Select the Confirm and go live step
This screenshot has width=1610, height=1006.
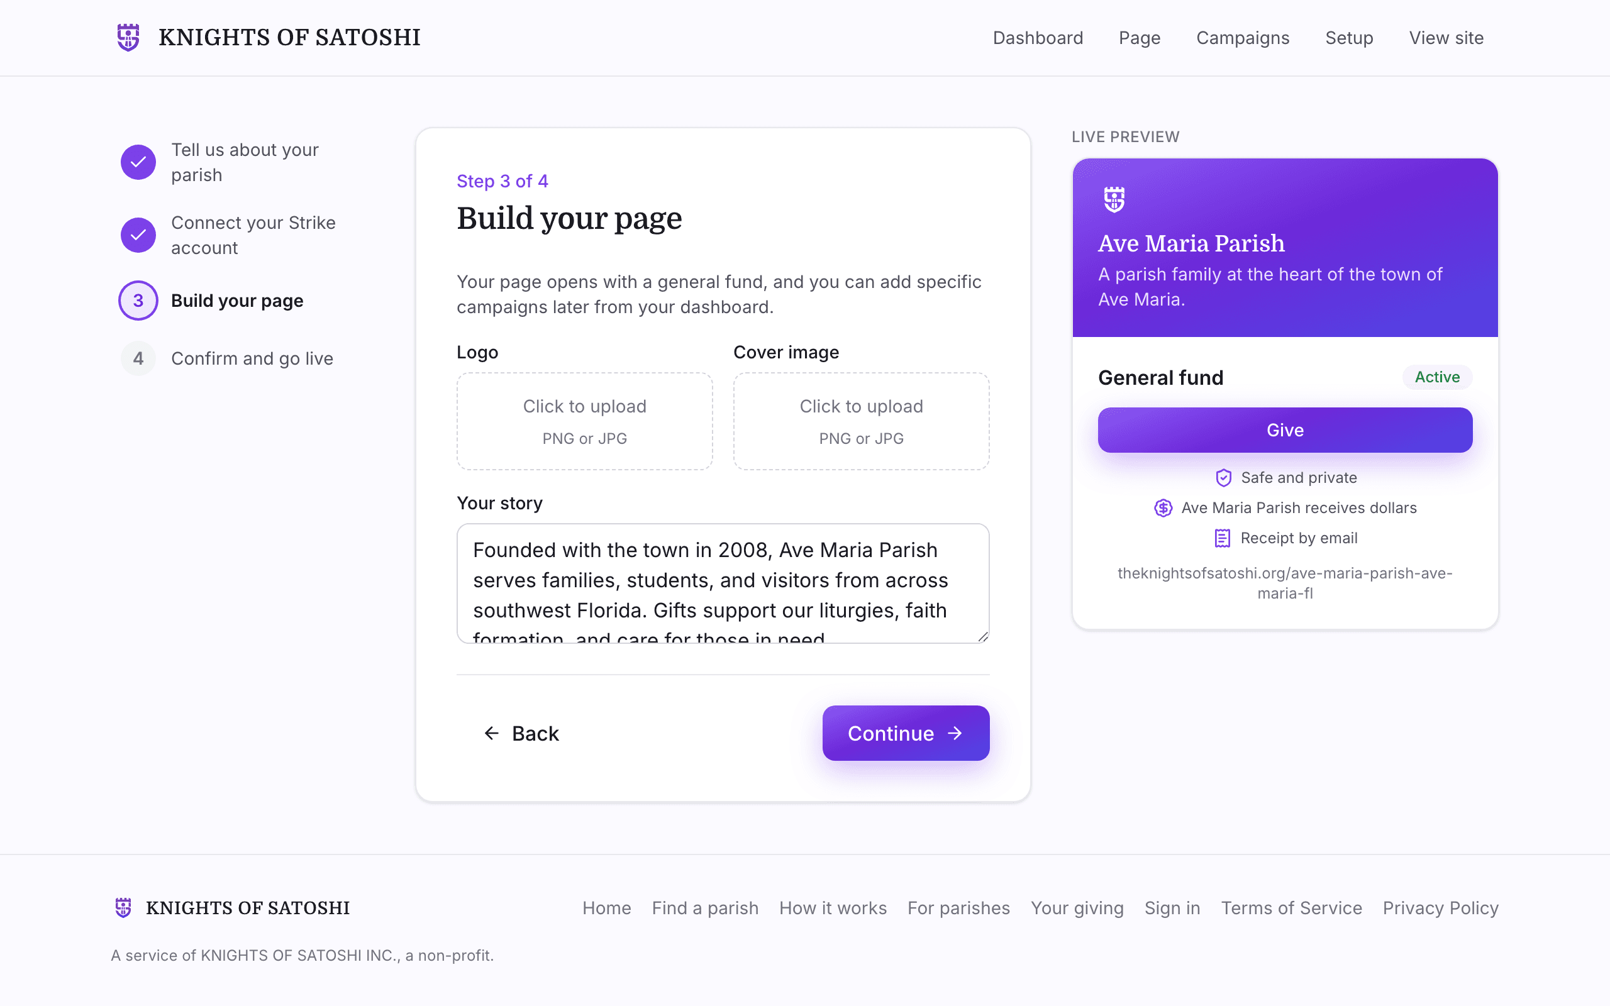252,358
